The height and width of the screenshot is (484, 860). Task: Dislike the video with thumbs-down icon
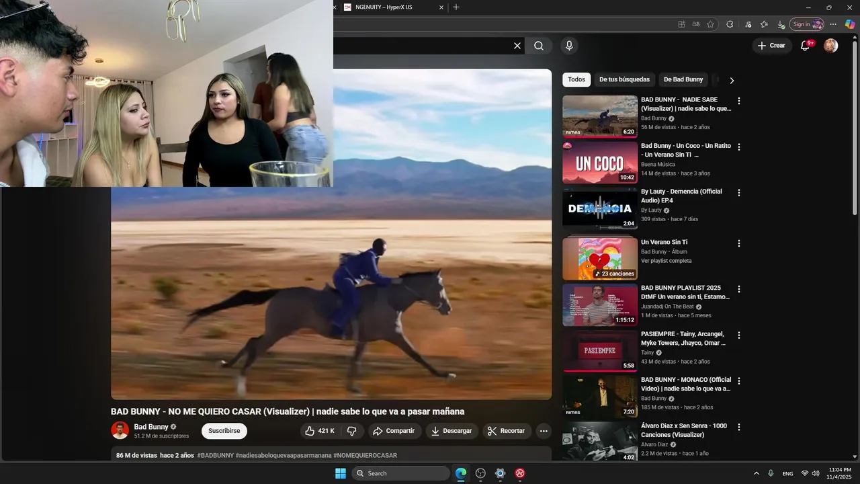pos(351,431)
